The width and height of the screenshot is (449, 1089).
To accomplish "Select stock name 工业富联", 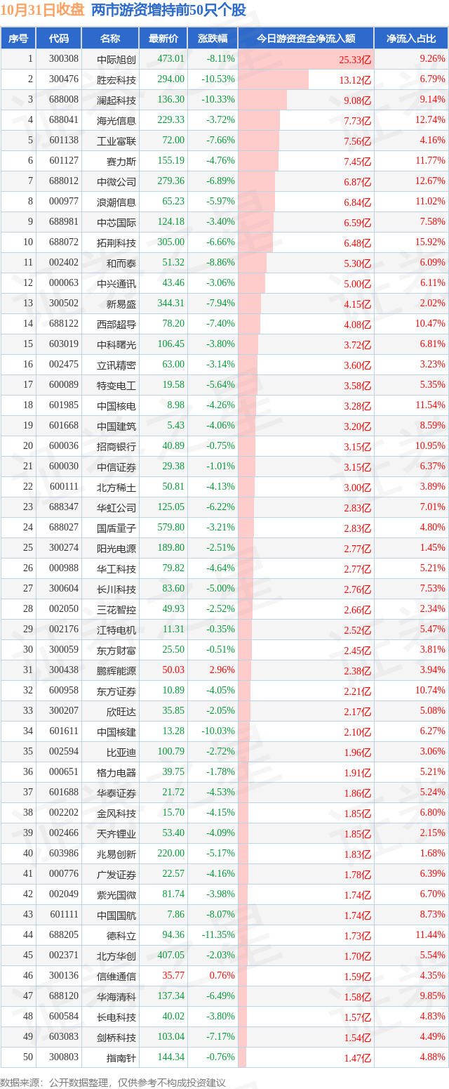I will coord(116,141).
